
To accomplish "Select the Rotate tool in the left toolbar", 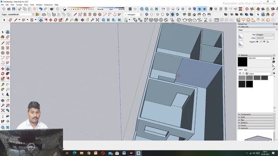I will click(3, 74).
